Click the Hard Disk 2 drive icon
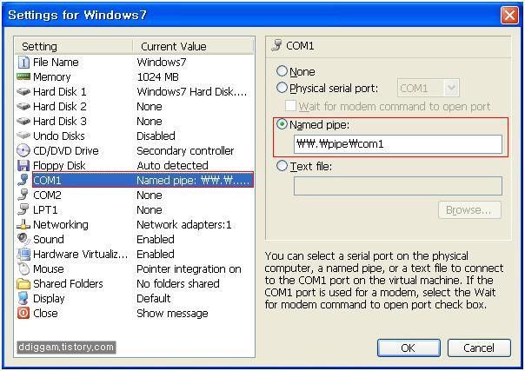 click(23, 106)
